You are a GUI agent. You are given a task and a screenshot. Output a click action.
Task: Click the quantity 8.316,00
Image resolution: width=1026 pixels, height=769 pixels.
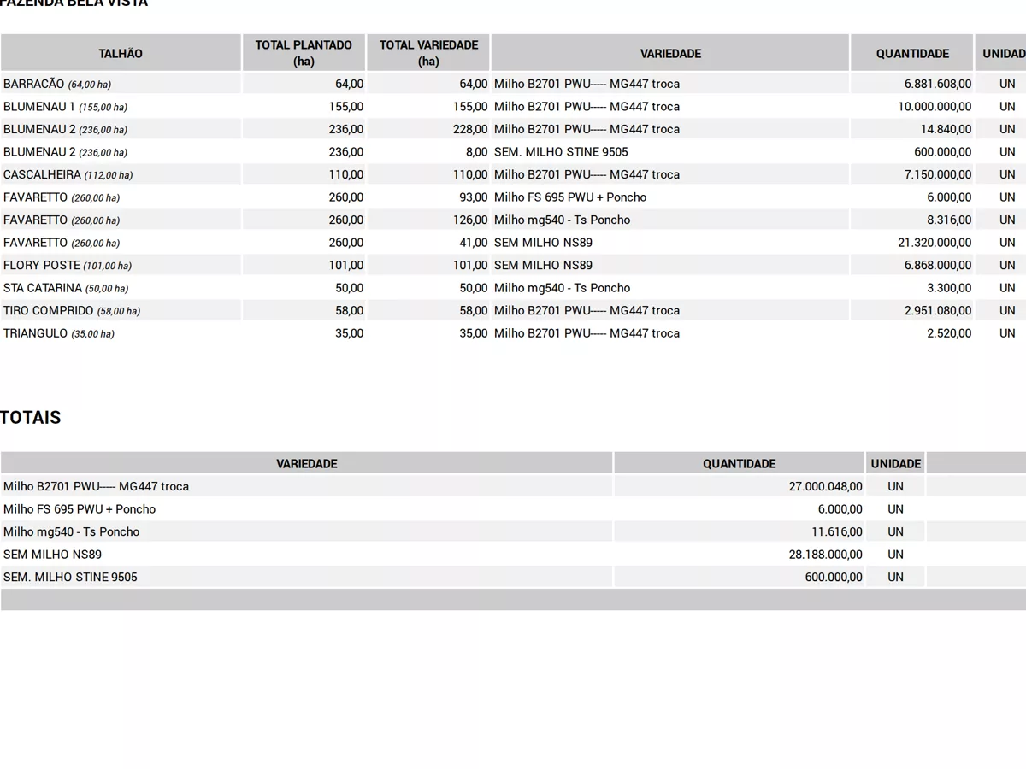pyautogui.click(x=949, y=220)
